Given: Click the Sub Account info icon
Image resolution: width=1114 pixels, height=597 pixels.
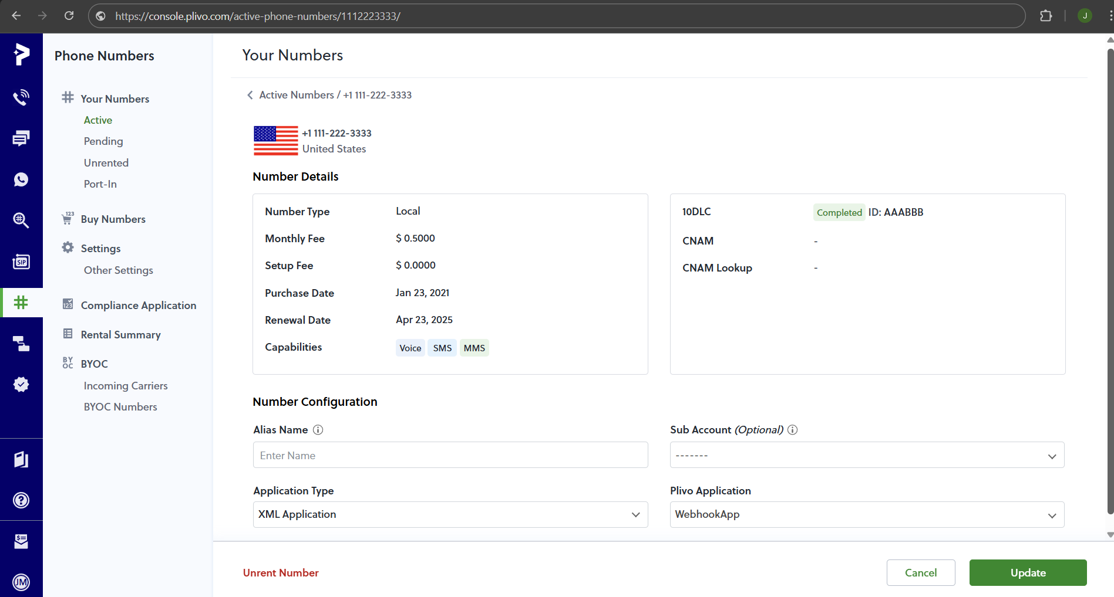Looking at the screenshot, I should (x=793, y=430).
